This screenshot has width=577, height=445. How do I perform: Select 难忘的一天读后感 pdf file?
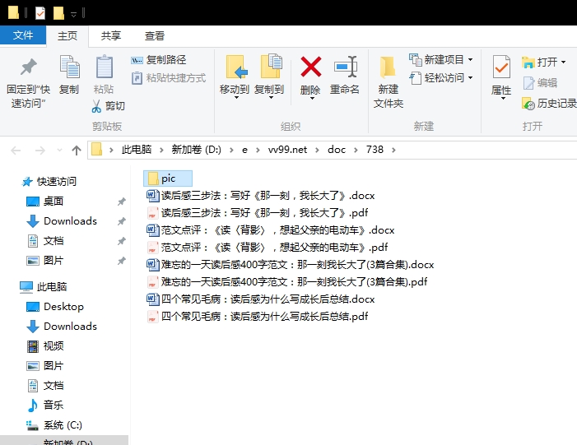pyautogui.click(x=287, y=282)
